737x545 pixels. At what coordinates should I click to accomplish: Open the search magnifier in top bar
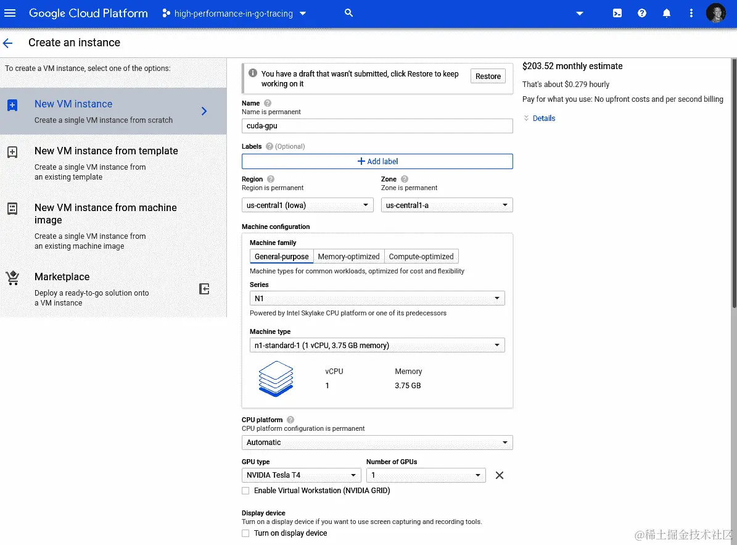[348, 13]
